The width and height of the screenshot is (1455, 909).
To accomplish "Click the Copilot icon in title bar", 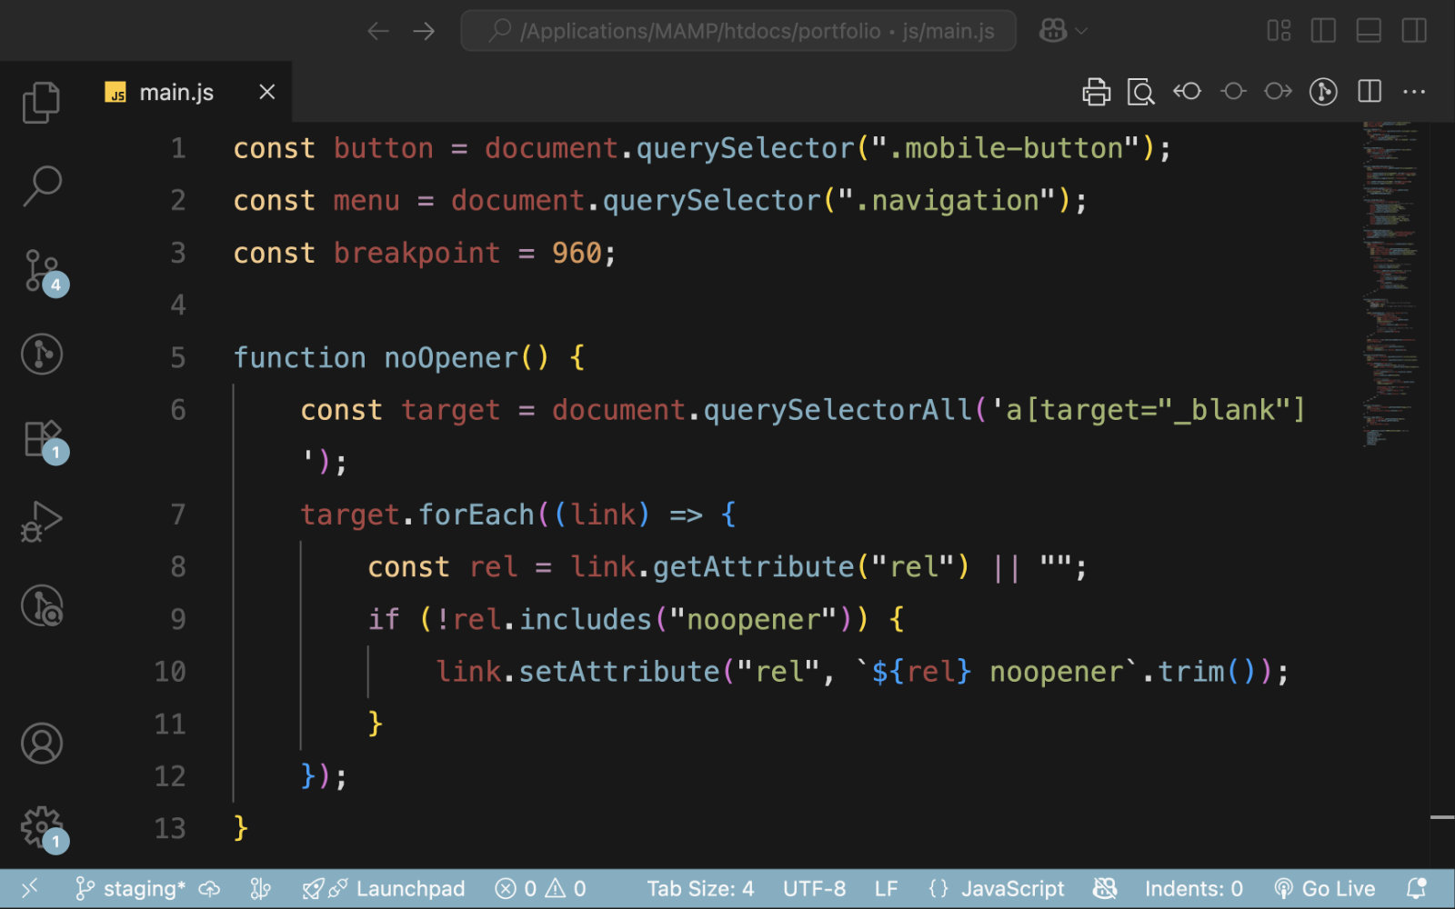I will 1053,31.
